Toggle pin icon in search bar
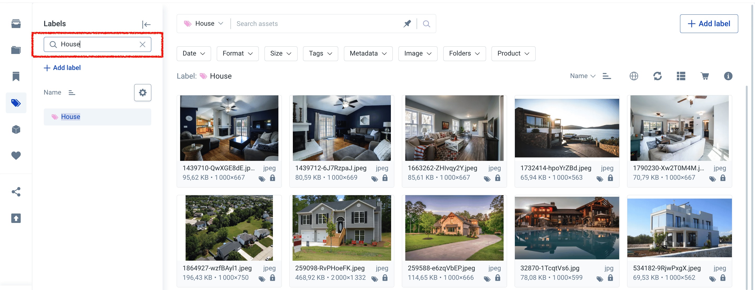 (407, 24)
